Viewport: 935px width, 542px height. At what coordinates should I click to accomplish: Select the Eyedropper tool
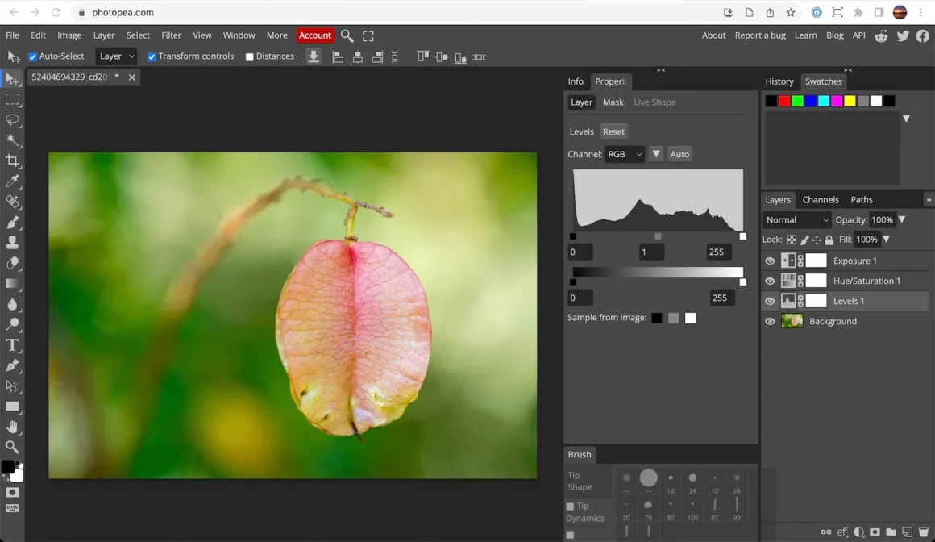coord(13,181)
